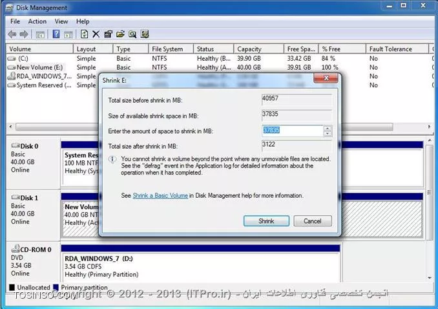Close the Shrink E: dialog

click(326, 78)
